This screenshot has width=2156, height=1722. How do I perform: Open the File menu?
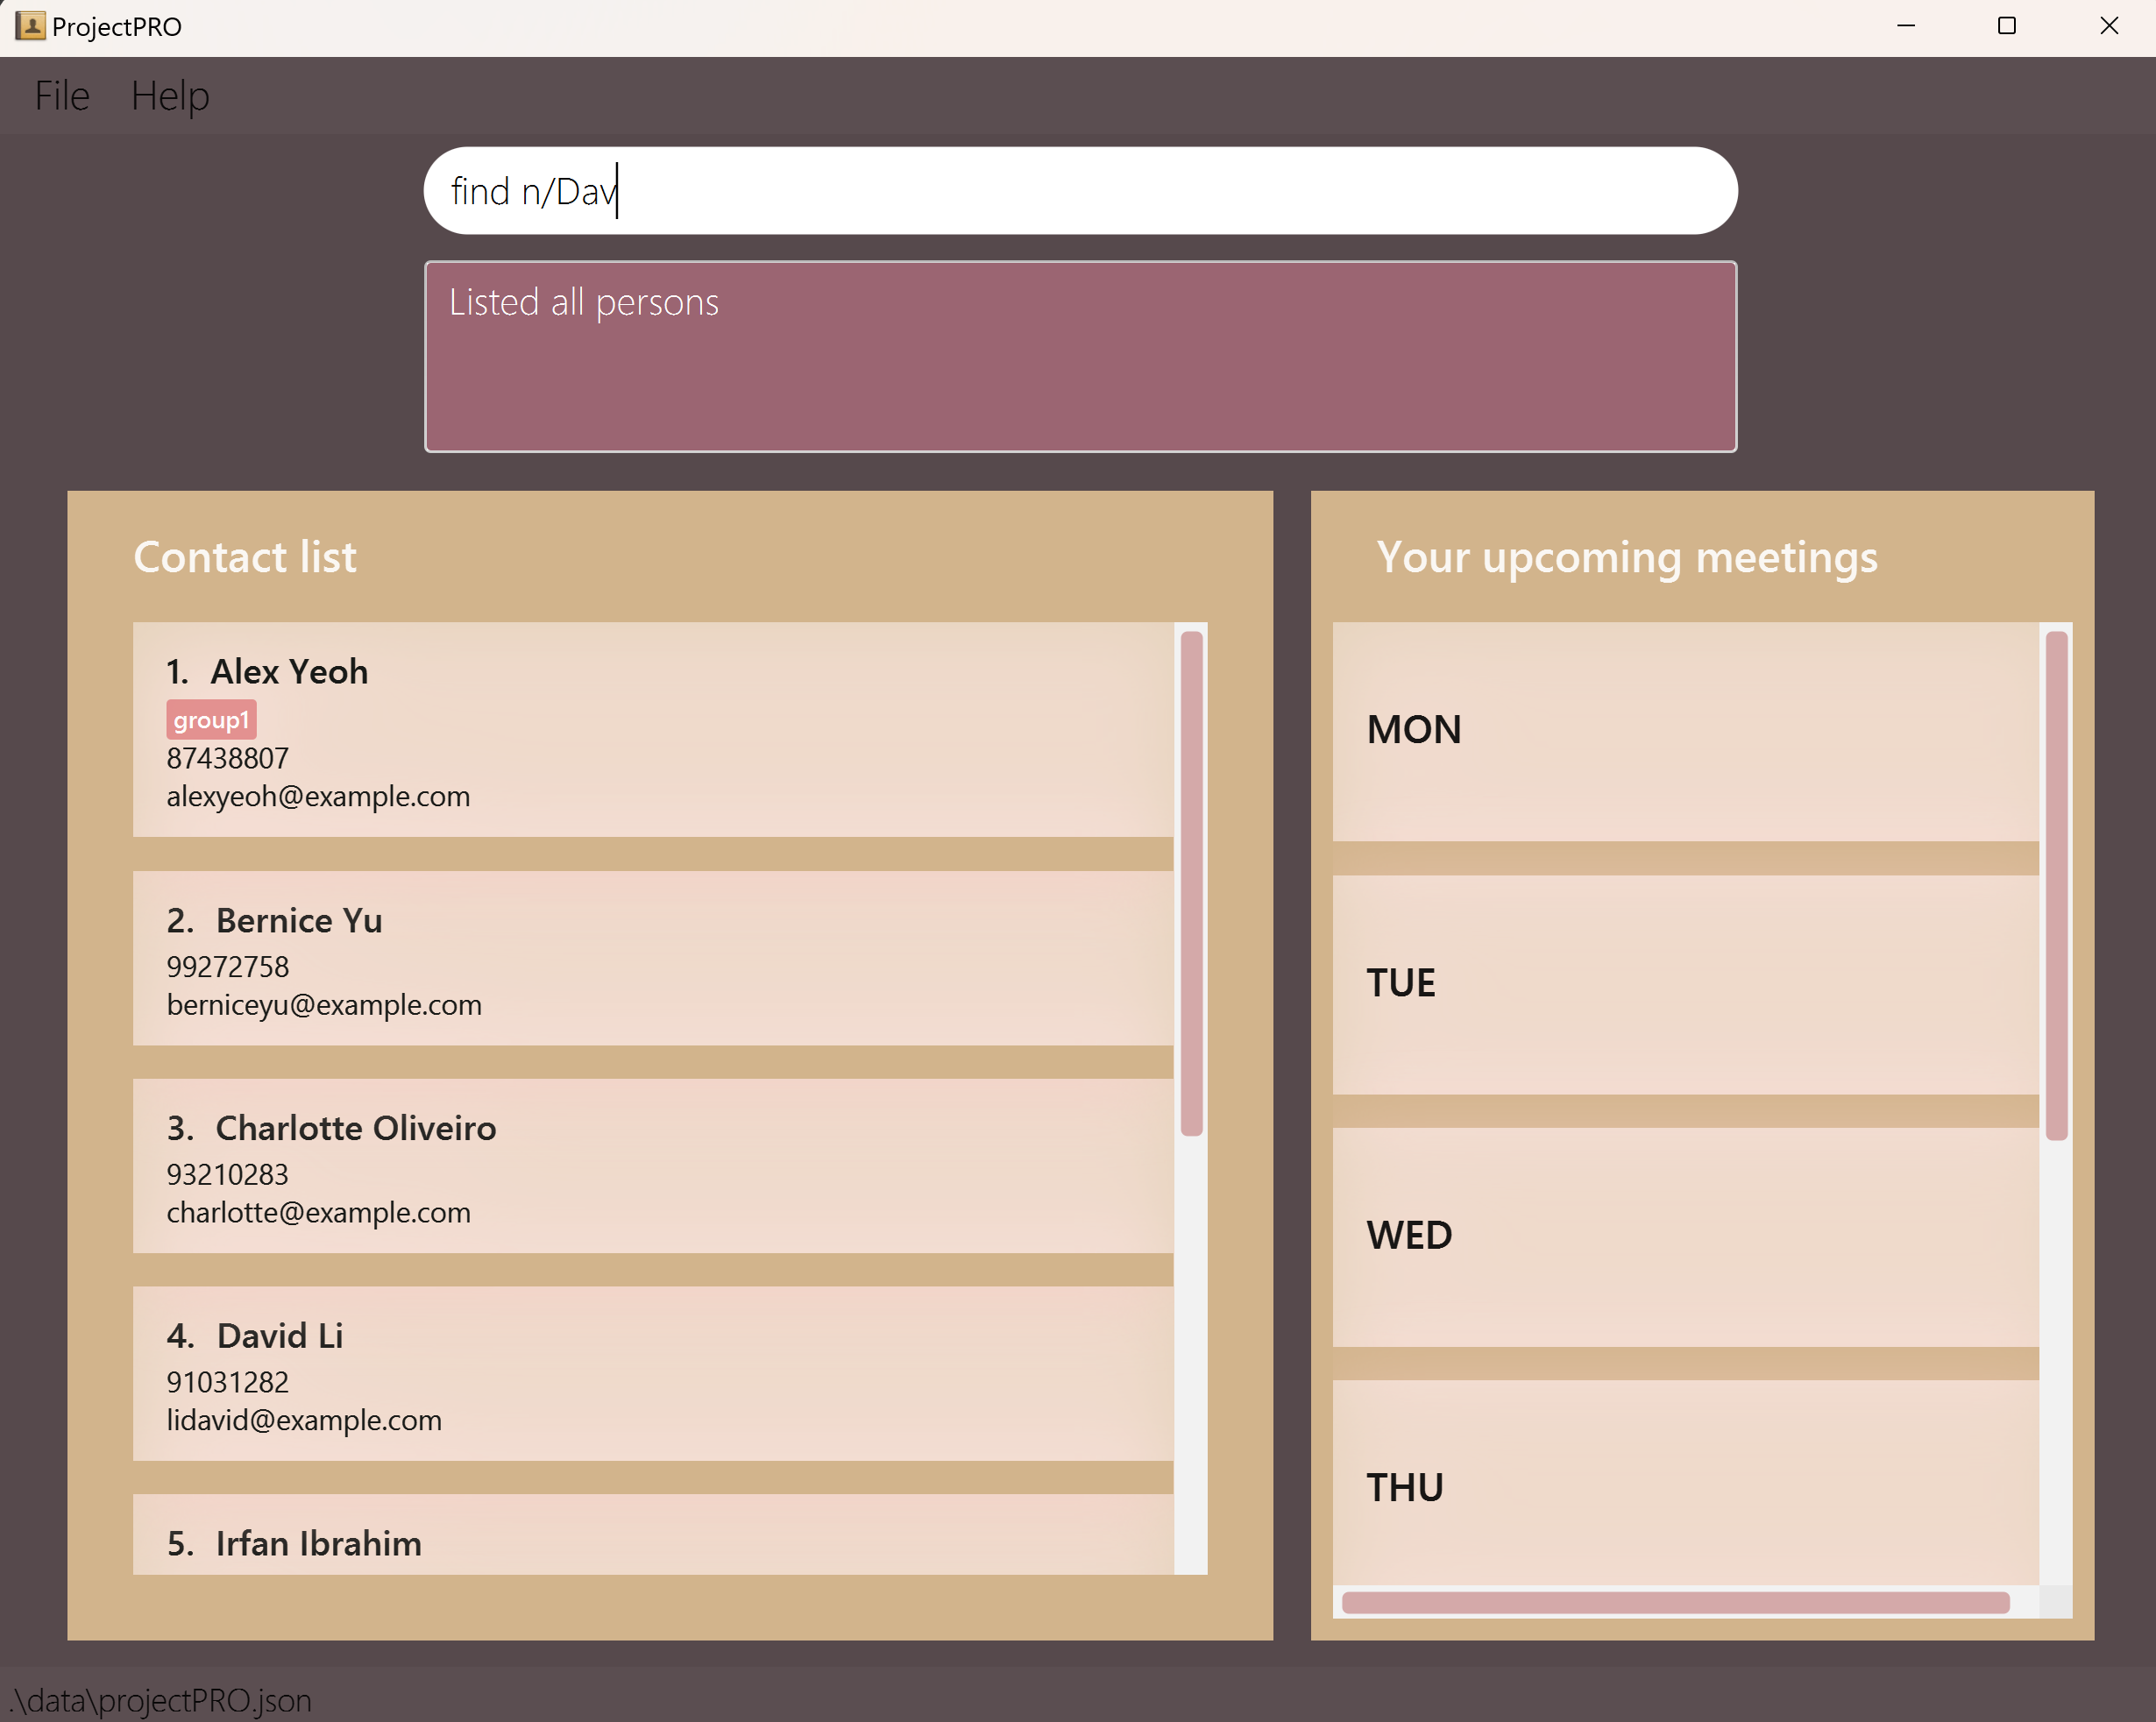click(62, 96)
